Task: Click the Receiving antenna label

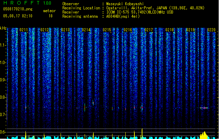Action: tap(80, 16)
